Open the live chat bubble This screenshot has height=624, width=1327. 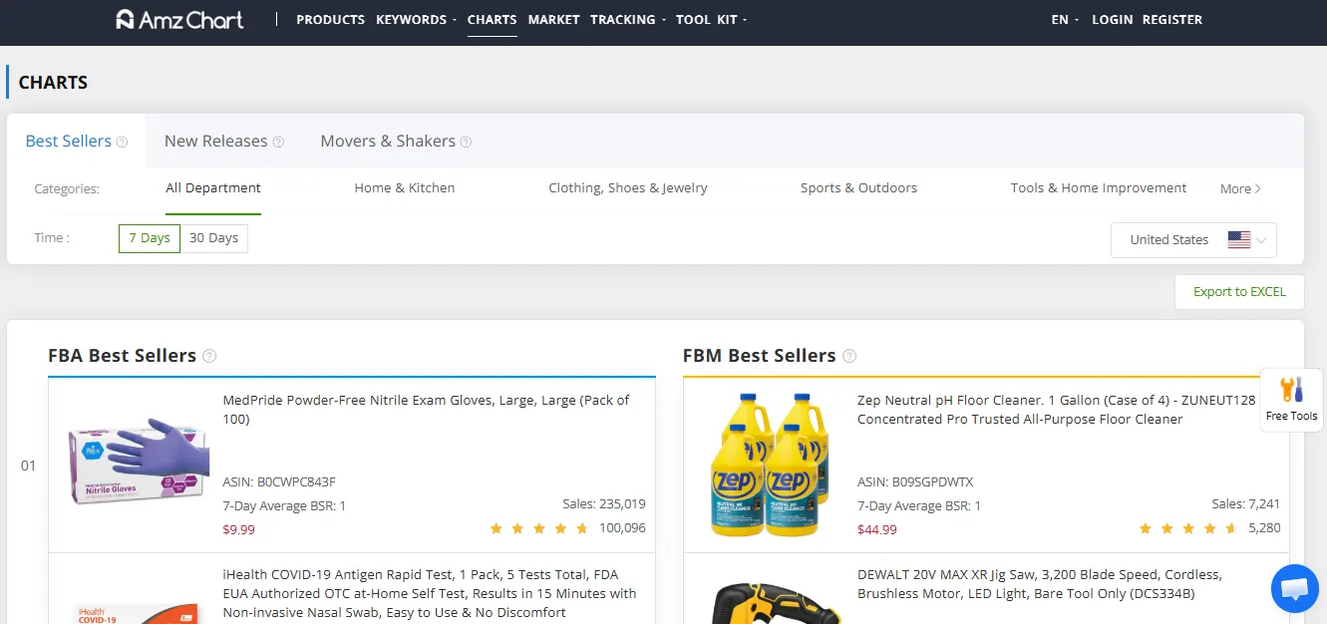pyautogui.click(x=1294, y=588)
